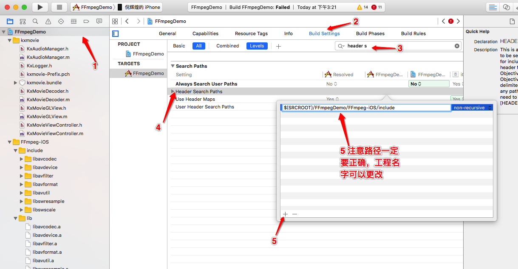Open the Build Phases tab
The width and height of the screenshot is (518, 269).
click(370, 33)
